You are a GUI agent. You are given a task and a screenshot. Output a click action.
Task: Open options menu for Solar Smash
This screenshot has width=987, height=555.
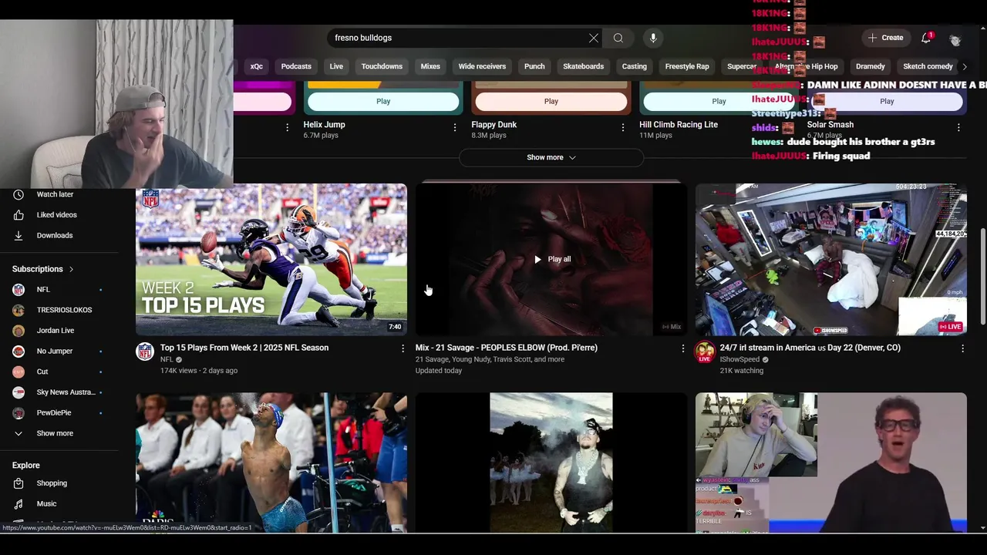(x=958, y=127)
